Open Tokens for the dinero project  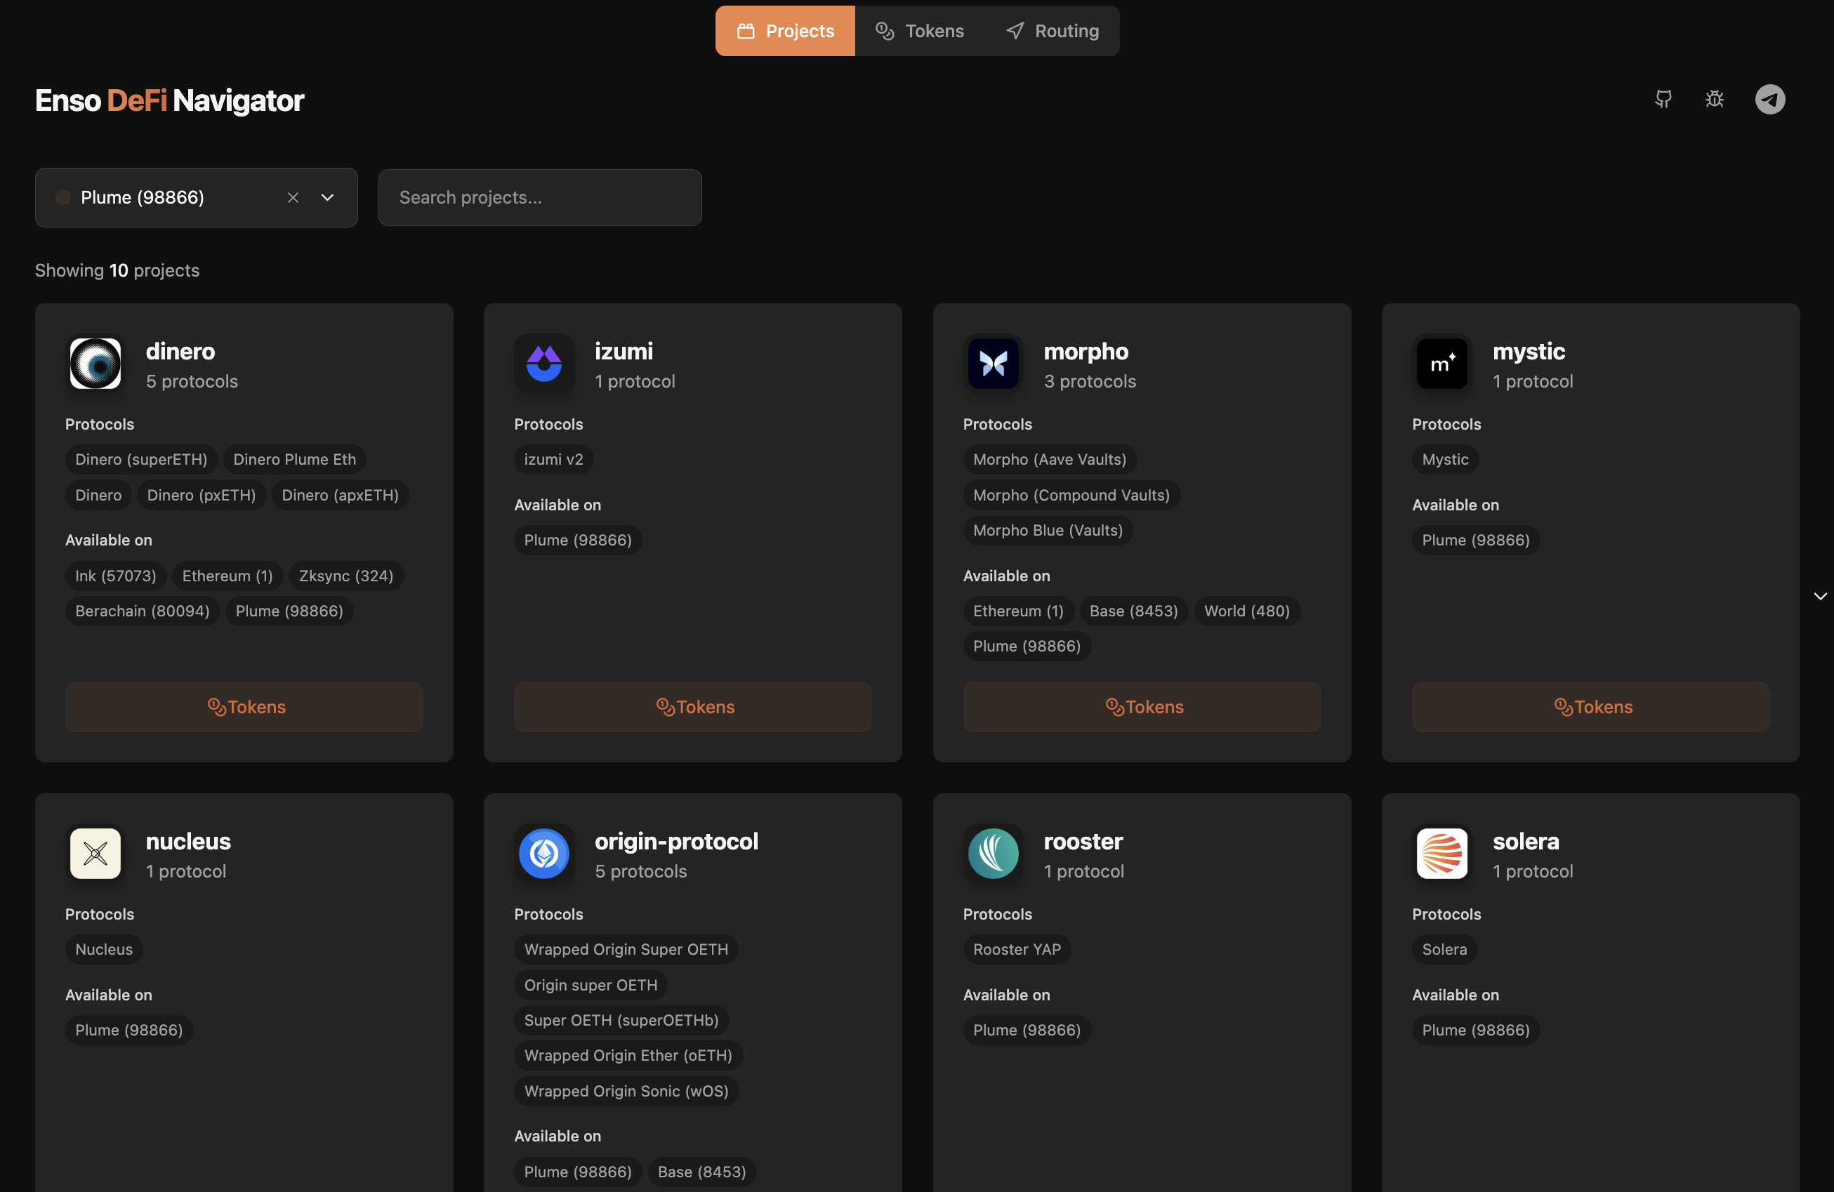pos(244,707)
